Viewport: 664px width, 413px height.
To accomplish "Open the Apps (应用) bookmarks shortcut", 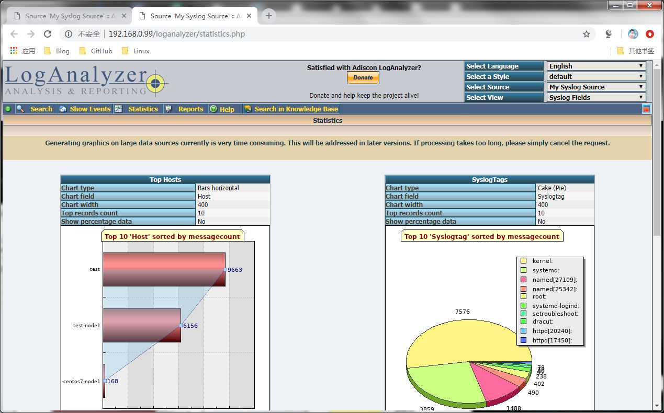I will pyautogui.click(x=22, y=51).
